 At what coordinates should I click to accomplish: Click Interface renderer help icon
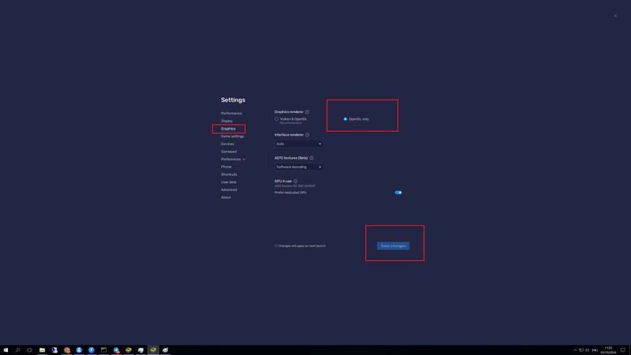(x=307, y=135)
